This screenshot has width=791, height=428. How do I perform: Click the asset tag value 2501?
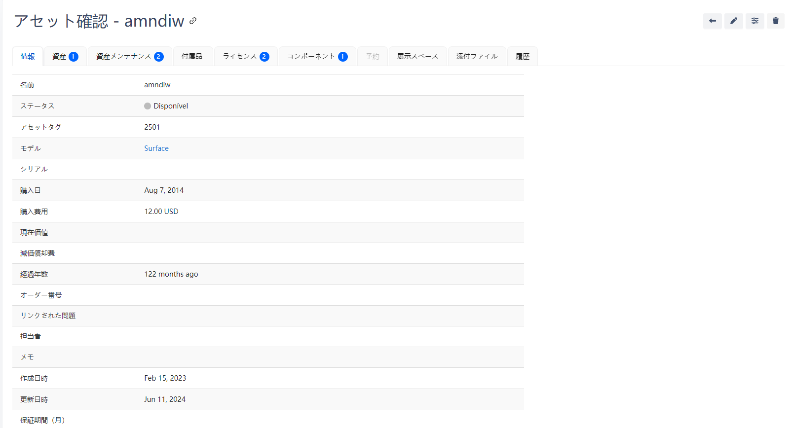coord(152,127)
